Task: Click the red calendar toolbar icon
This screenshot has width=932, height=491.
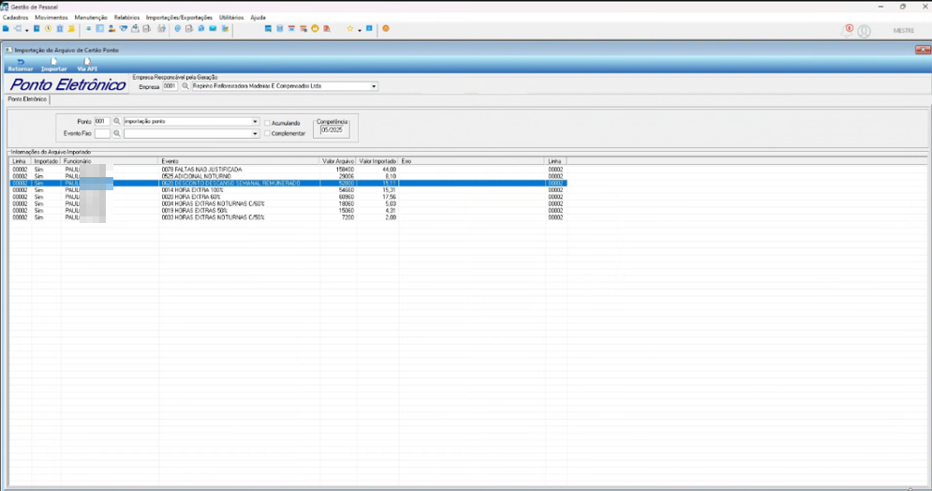Action: coord(291,28)
